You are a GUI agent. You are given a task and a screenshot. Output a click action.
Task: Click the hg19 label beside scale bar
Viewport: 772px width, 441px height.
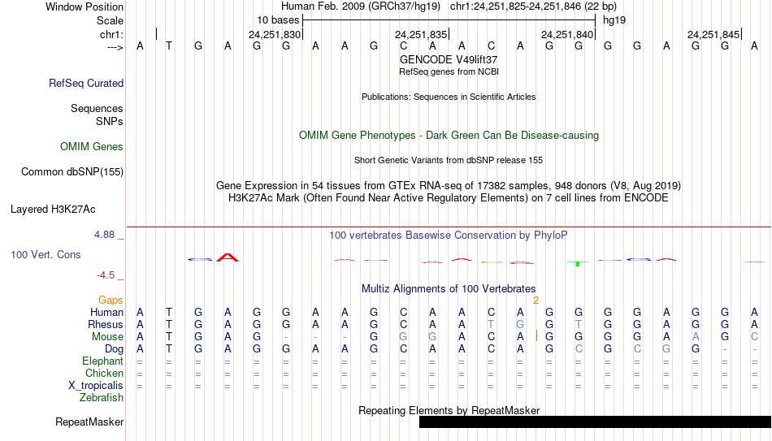tap(614, 20)
